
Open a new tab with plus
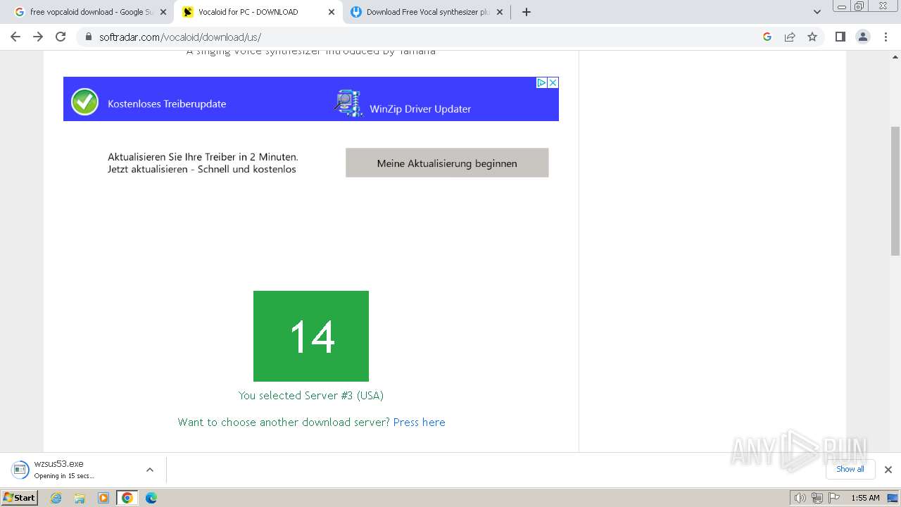pos(527,12)
